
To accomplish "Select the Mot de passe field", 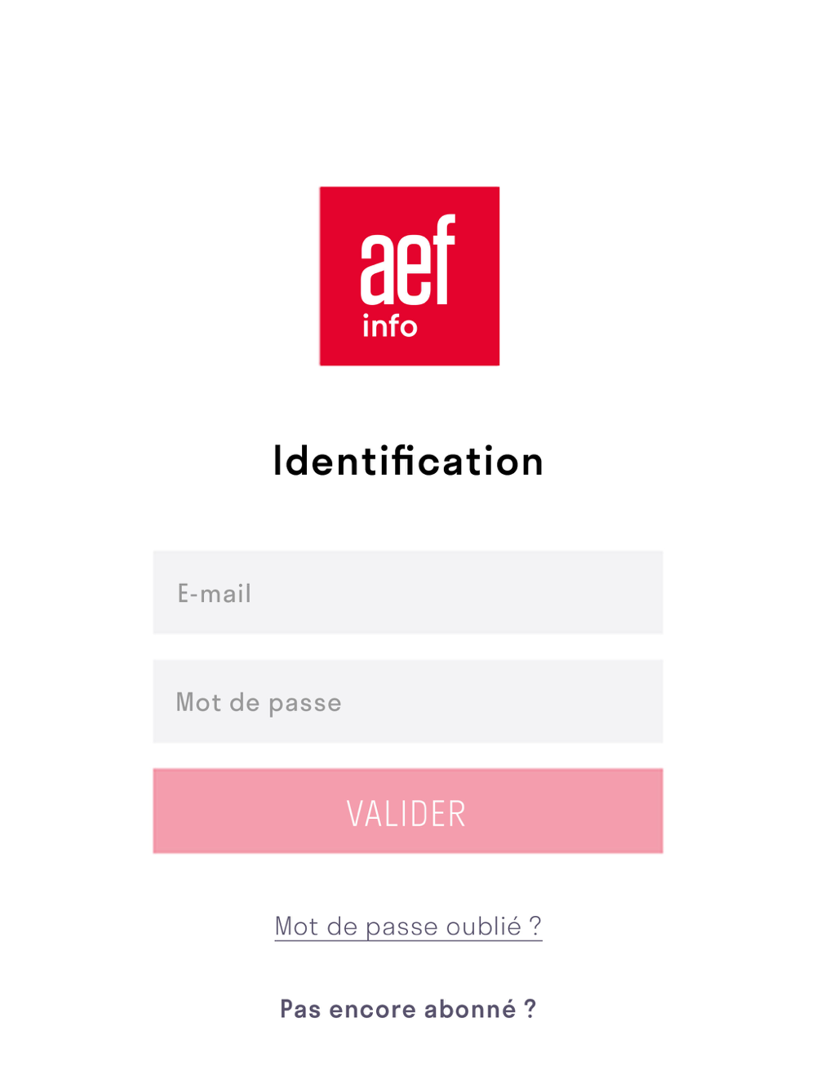I will click(x=408, y=701).
